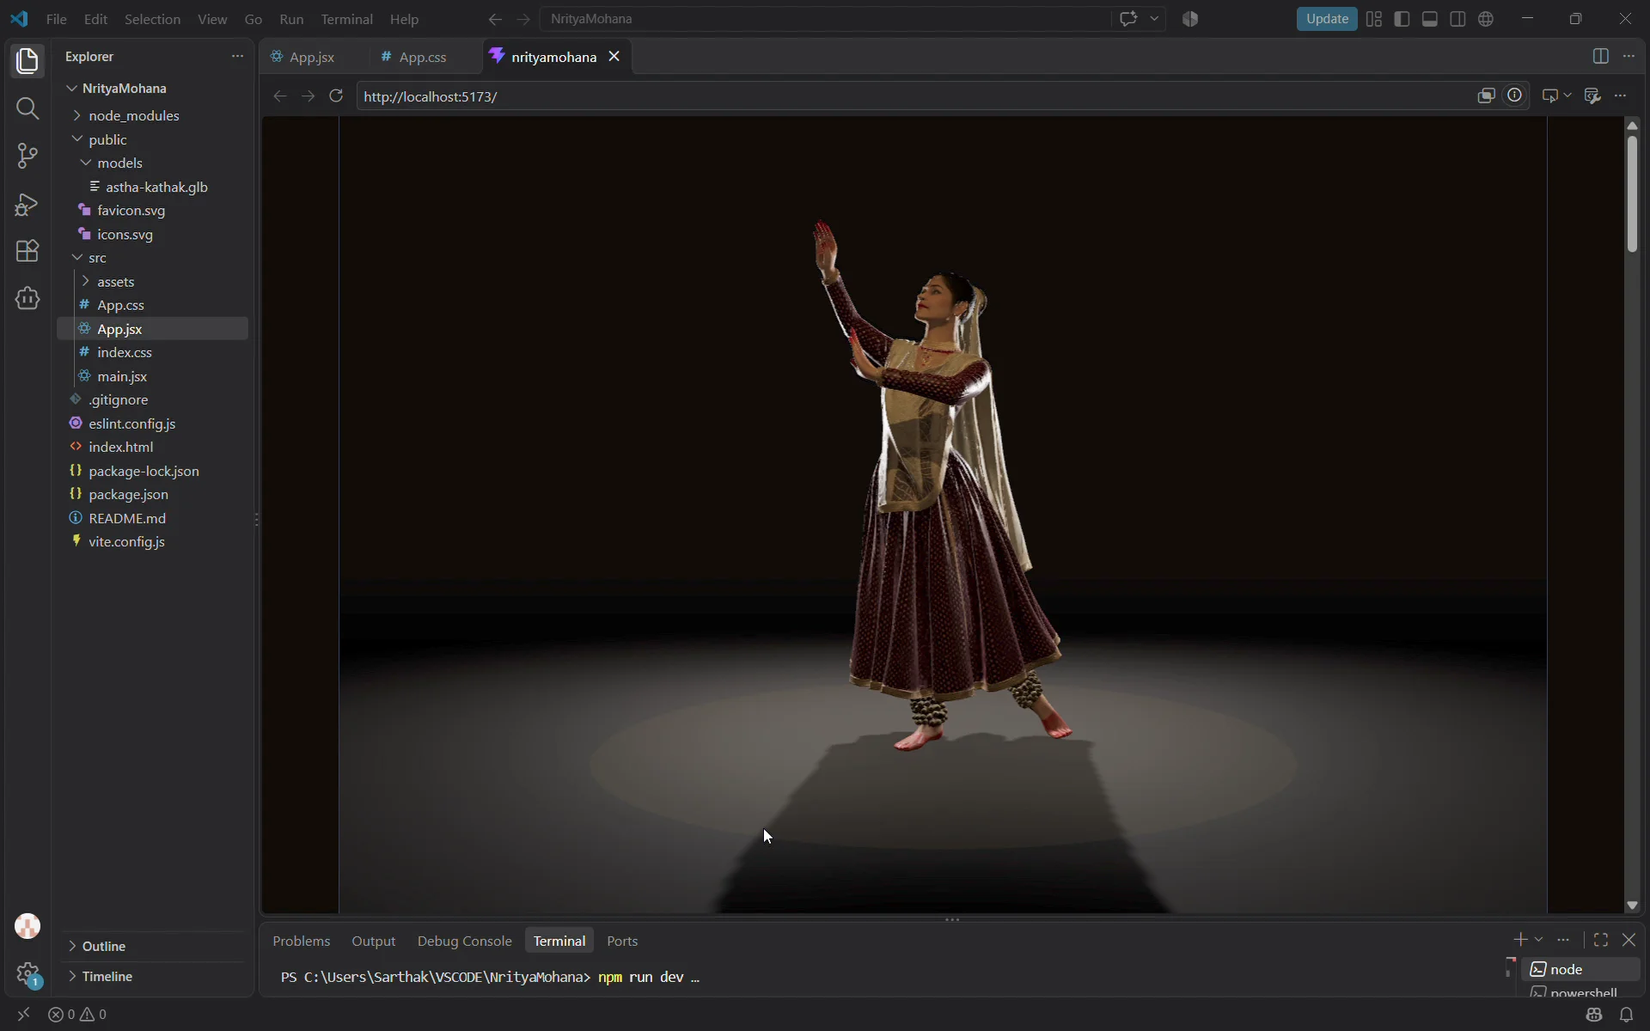This screenshot has width=1650, height=1031.
Task: Reload the browser preview page
Action: click(x=336, y=95)
